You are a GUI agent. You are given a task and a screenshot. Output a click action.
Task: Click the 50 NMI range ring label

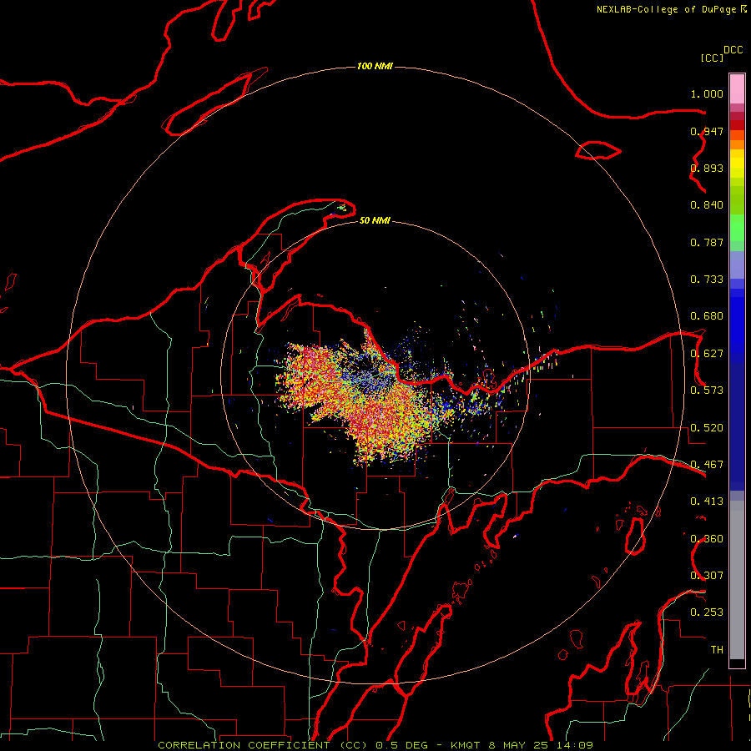[x=375, y=220]
